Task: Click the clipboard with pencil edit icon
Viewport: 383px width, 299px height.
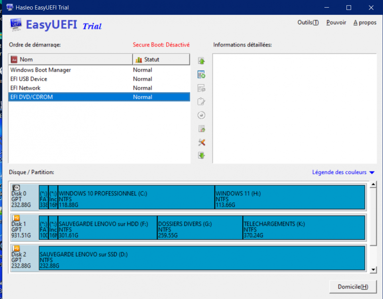Action: pos(201,102)
